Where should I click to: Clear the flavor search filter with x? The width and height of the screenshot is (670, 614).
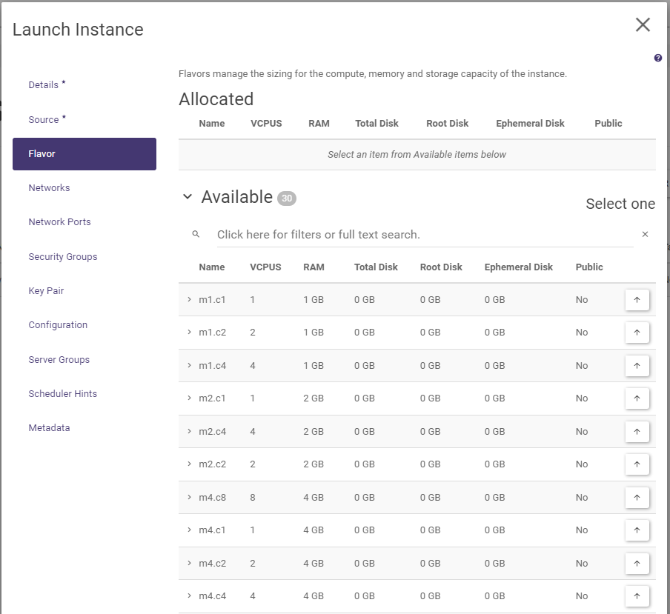(645, 234)
